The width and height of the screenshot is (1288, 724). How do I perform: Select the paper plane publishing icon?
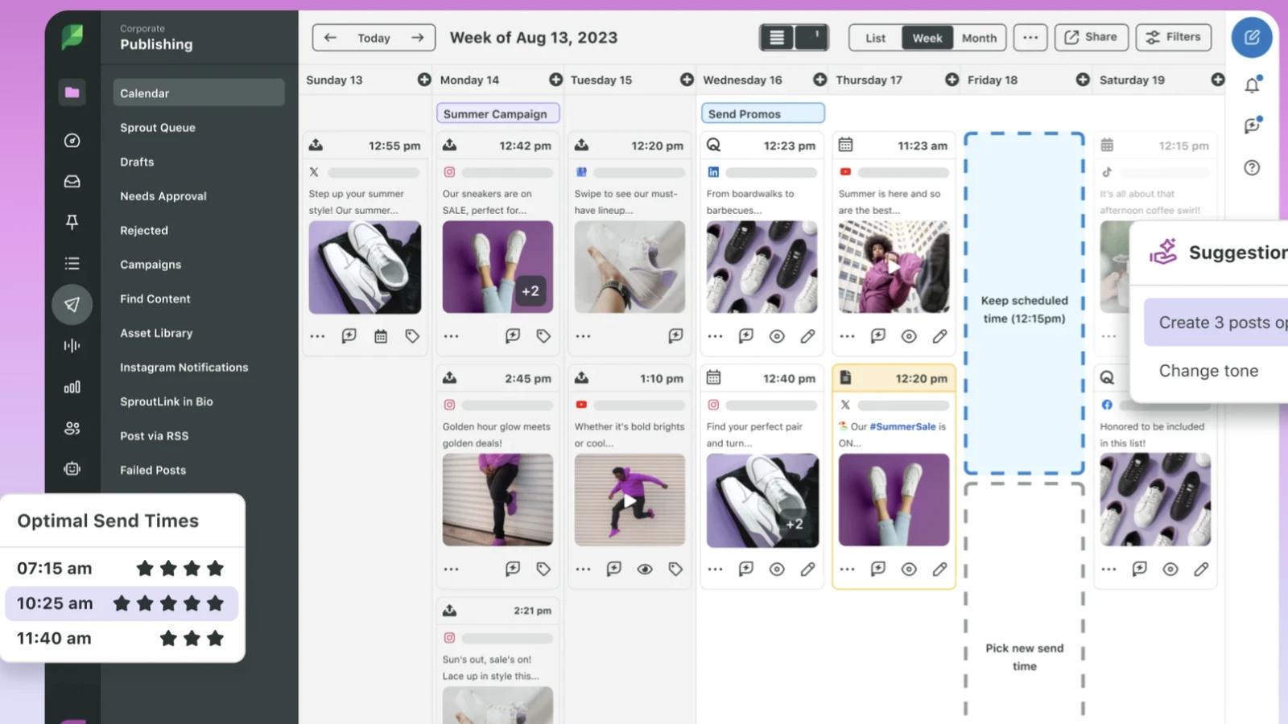pyautogui.click(x=72, y=305)
